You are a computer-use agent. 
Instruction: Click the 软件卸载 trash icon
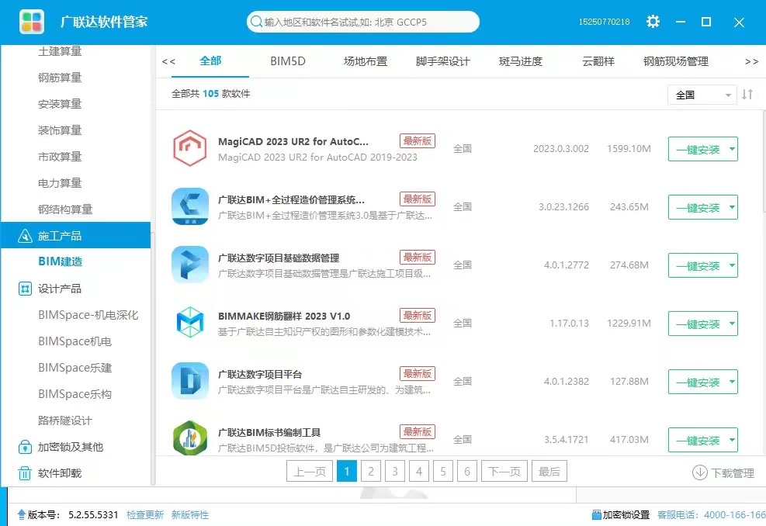tap(25, 473)
